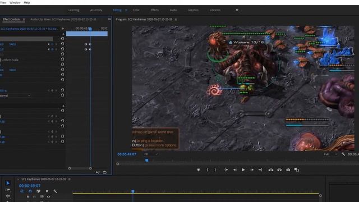The height and width of the screenshot is (202, 359).
Task: Open Program monitor settings wrench
Action: (343, 154)
